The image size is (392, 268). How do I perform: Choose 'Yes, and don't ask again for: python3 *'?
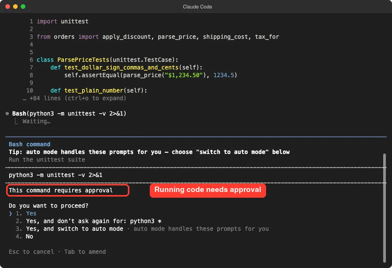[89, 221]
